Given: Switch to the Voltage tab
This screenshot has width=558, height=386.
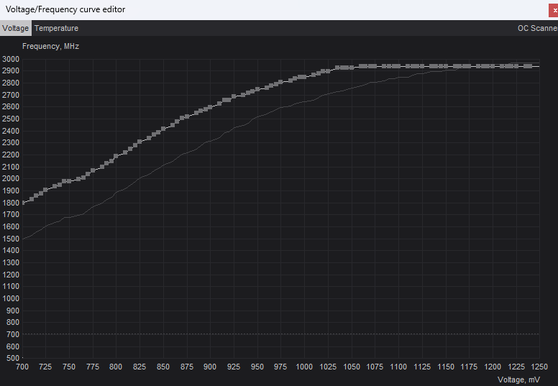Looking at the screenshot, I should (16, 28).
